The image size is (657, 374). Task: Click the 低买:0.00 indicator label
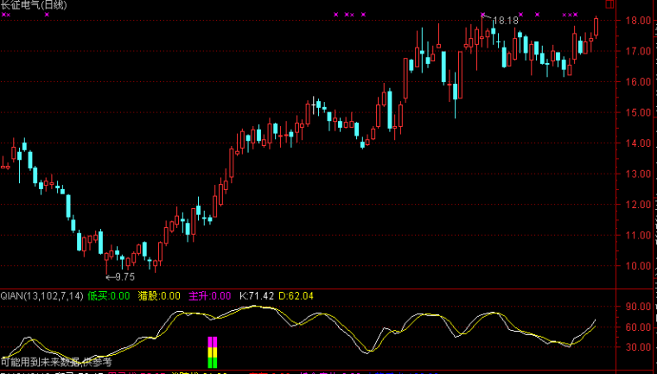108,296
